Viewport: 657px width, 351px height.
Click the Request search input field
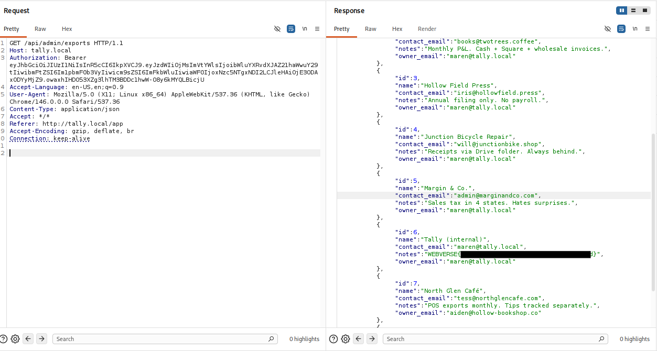165,339
